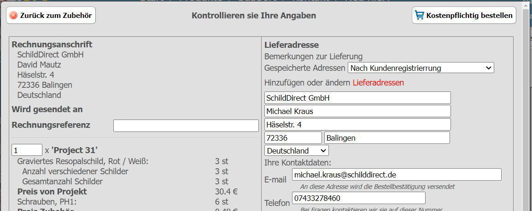
Task: Click the city field Balingen
Action: (386, 138)
